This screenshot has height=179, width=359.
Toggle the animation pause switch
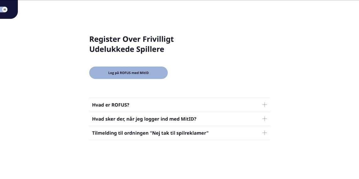4,10
